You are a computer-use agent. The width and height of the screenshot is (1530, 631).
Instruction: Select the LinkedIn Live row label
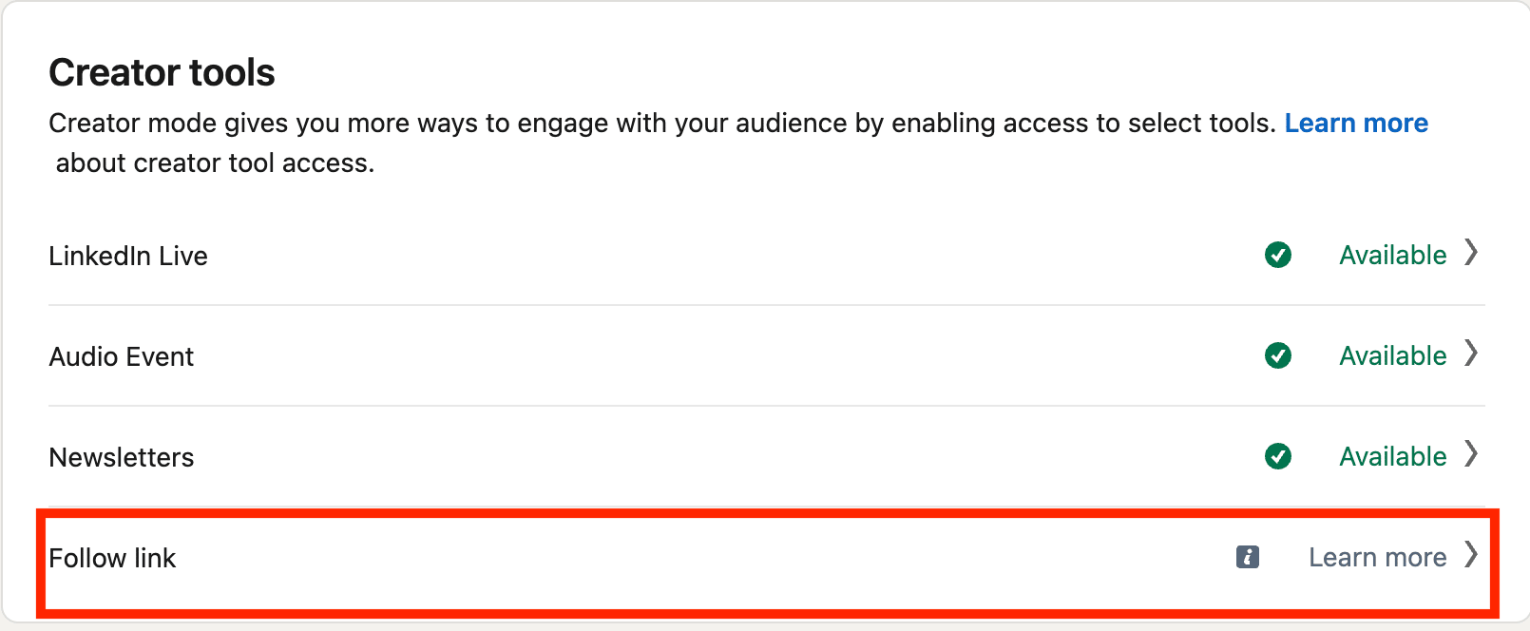click(128, 256)
